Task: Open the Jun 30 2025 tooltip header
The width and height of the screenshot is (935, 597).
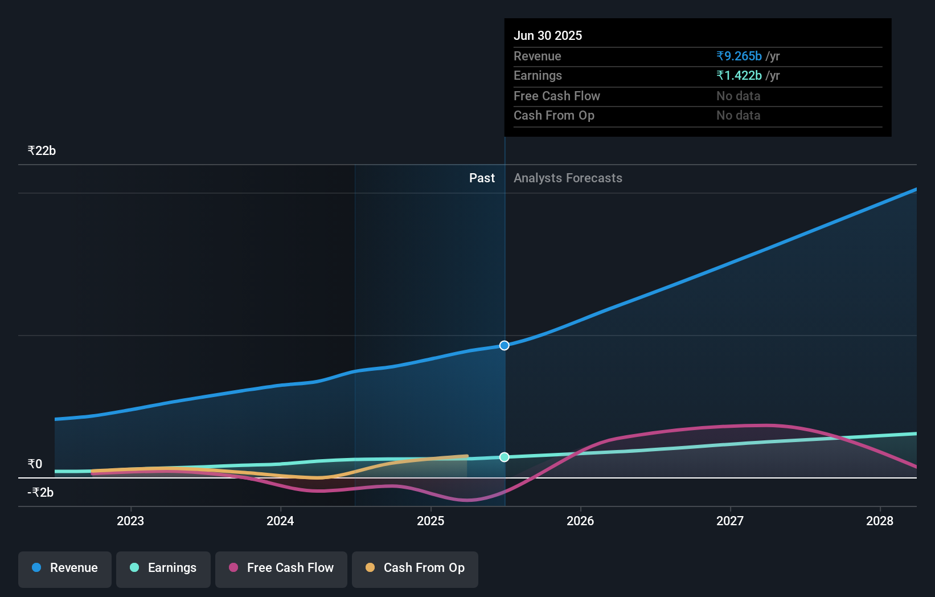Action: pos(548,35)
